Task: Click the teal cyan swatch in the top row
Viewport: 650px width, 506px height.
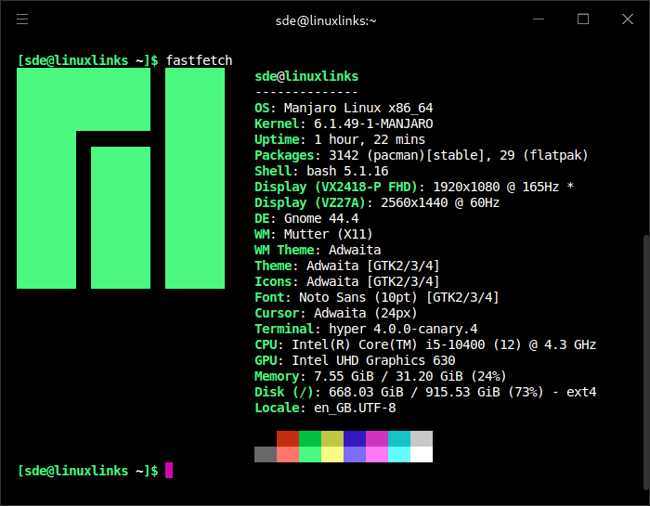Action: pyautogui.click(x=399, y=439)
